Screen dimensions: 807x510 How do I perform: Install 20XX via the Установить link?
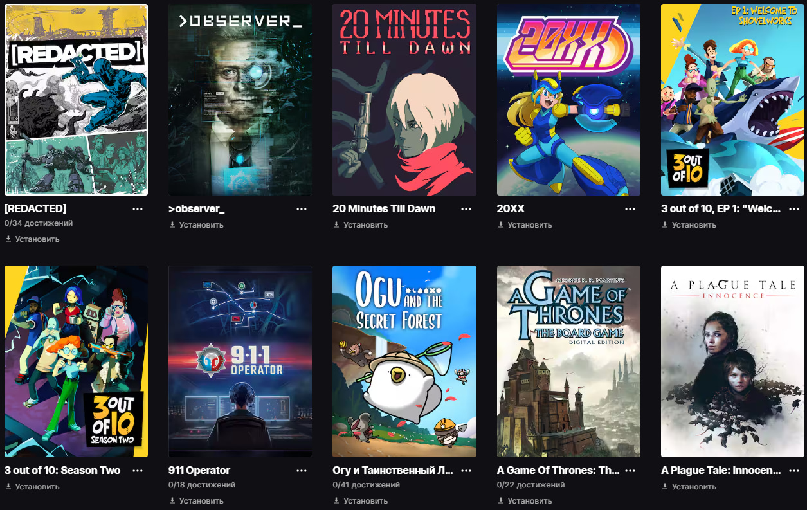pyautogui.click(x=525, y=225)
